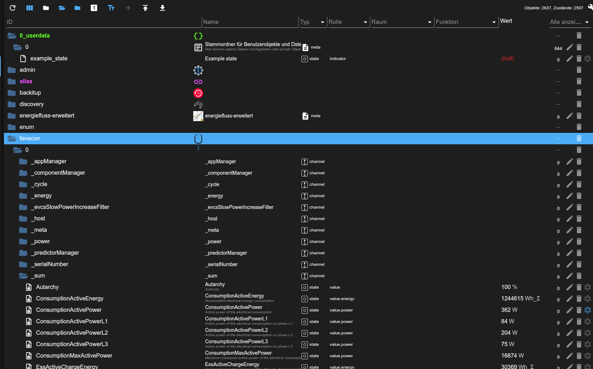Select the alias folder in tree
This screenshot has height=369, width=593.
(x=26, y=81)
